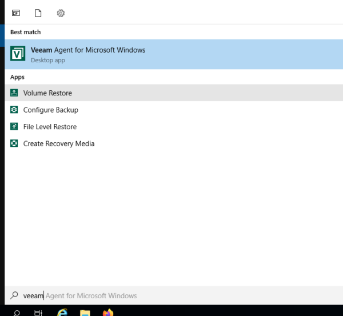343x316 pixels.
Task: Start Create Recovery Media from results
Action: click(x=58, y=143)
